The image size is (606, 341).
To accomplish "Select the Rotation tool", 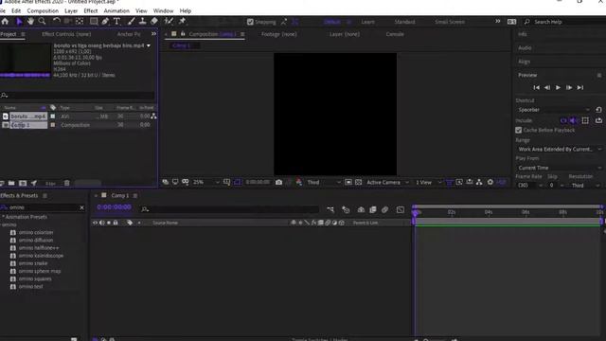I will [x=57, y=21].
